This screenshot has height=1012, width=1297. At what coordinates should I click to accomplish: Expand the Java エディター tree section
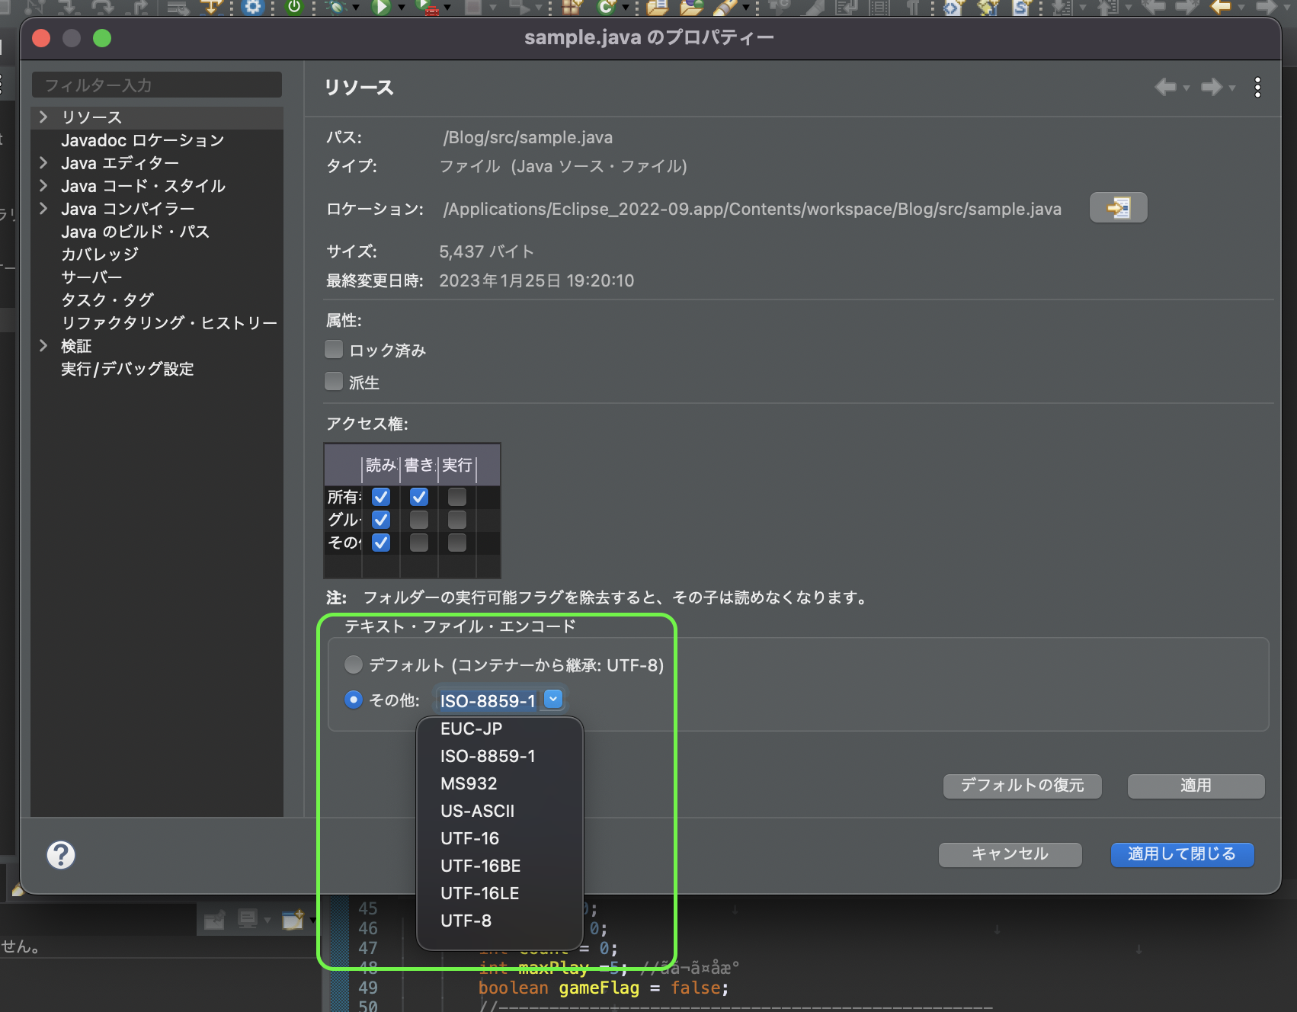44,162
